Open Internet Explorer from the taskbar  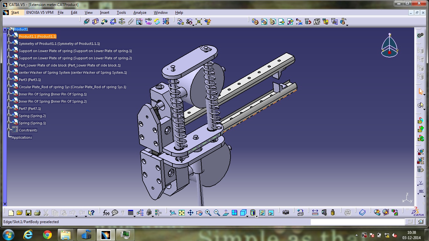28,234
